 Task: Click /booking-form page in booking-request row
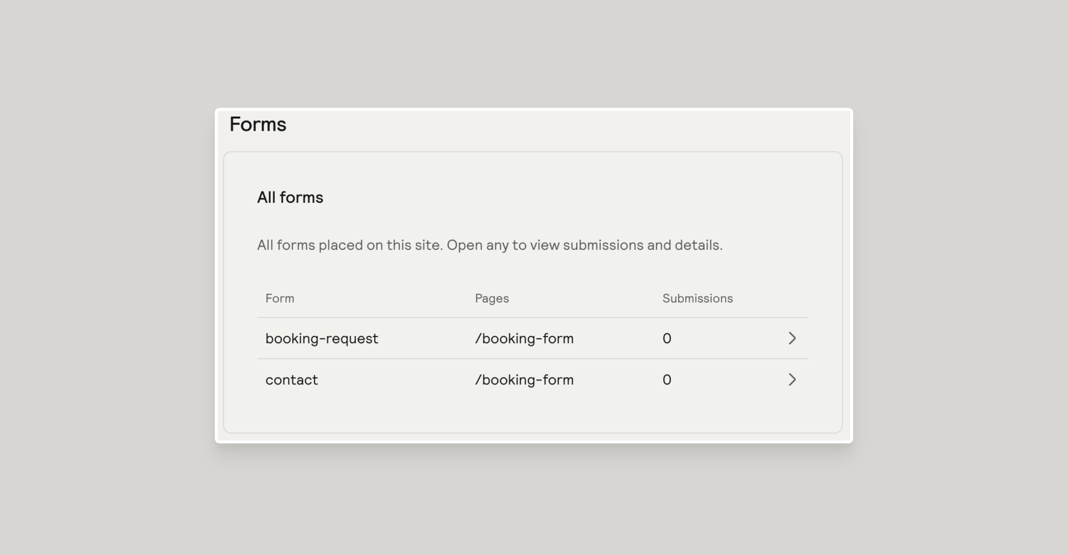[x=524, y=338]
